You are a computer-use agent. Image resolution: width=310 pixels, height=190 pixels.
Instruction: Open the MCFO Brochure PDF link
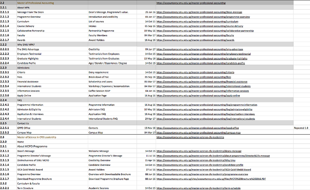[x=211, y=179]
